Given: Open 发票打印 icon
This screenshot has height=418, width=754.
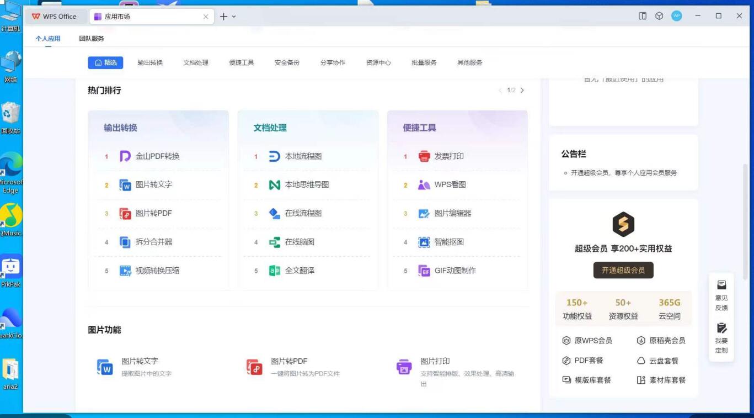Looking at the screenshot, I should (424, 156).
